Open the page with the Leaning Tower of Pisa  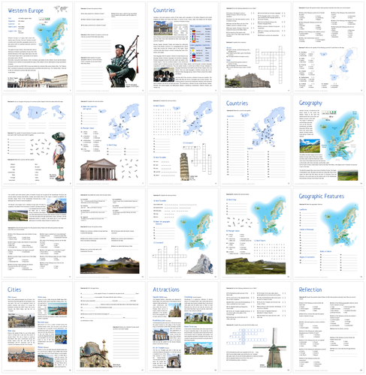click(183, 141)
